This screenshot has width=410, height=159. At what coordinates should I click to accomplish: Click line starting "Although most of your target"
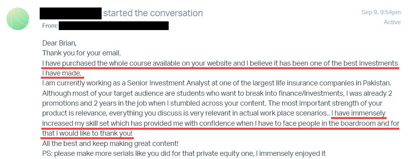[217, 94]
